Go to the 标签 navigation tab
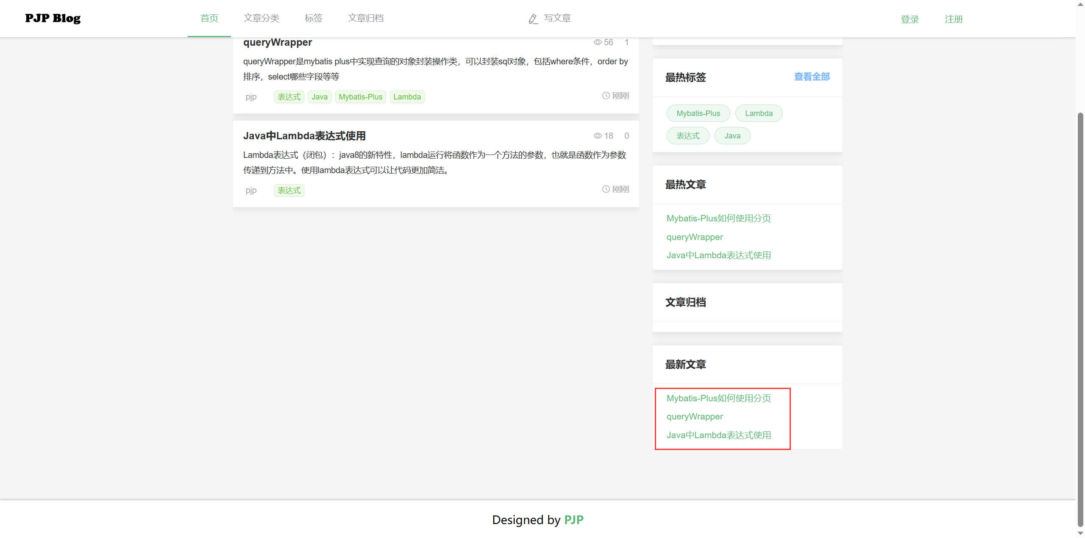Screen dimensions: 1085x538 point(314,18)
